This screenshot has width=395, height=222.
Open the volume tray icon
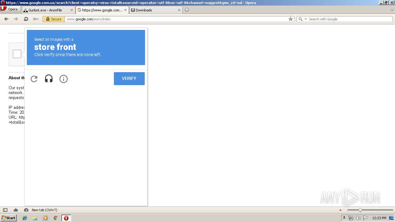coord(358,218)
